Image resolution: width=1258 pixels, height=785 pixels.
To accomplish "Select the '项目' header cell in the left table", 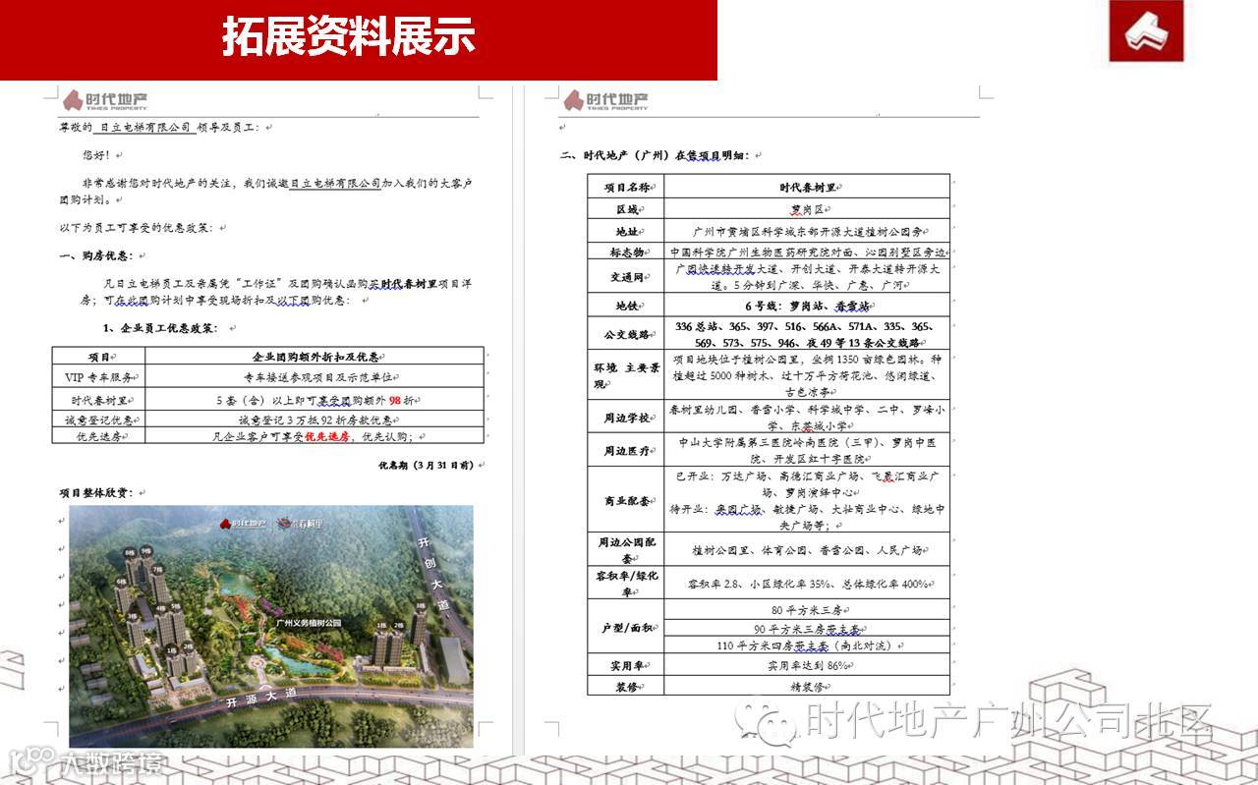I will [x=99, y=356].
